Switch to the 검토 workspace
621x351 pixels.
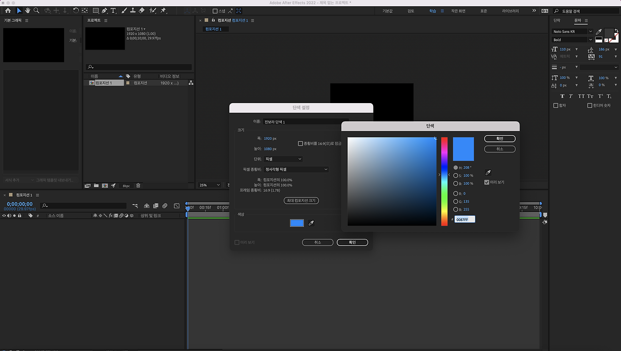410,11
